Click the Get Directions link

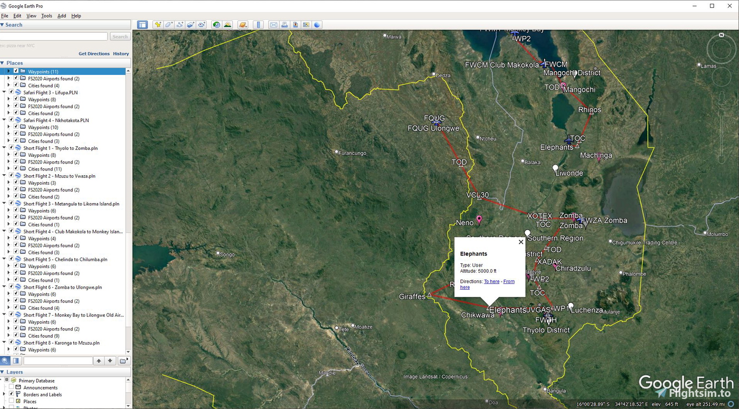94,54
